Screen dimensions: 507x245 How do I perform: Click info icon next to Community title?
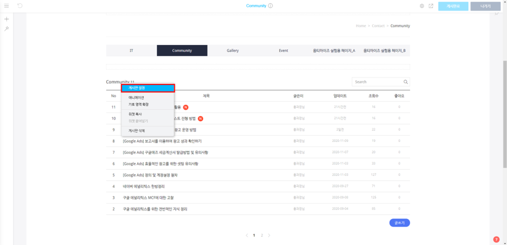point(271,6)
